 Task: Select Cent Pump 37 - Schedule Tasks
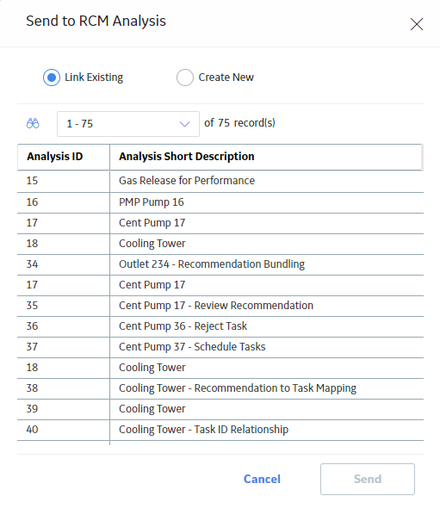(220, 347)
